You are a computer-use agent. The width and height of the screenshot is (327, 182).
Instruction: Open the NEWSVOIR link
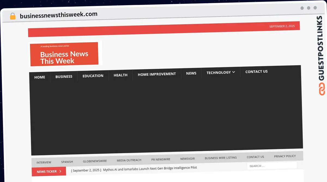click(x=187, y=159)
